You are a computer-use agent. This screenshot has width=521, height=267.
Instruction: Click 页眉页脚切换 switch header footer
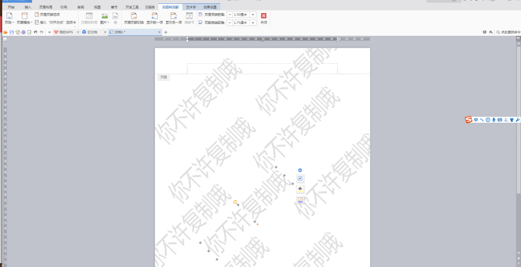tap(134, 19)
